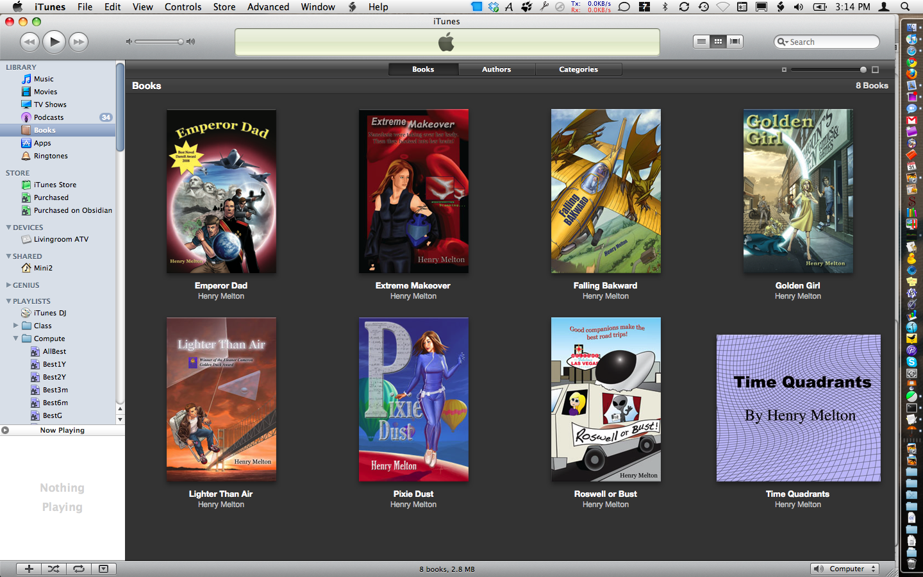Switch to grid view
Image resolution: width=923 pixels, height=577 pixels.
click(x=719, y=42)
